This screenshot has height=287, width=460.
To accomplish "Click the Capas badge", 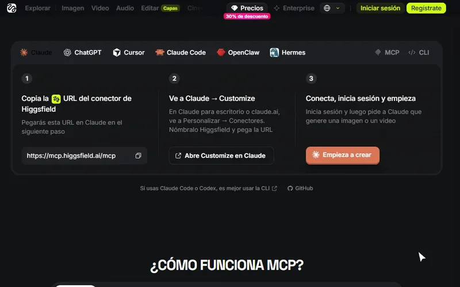I will (x=170, y=8).
